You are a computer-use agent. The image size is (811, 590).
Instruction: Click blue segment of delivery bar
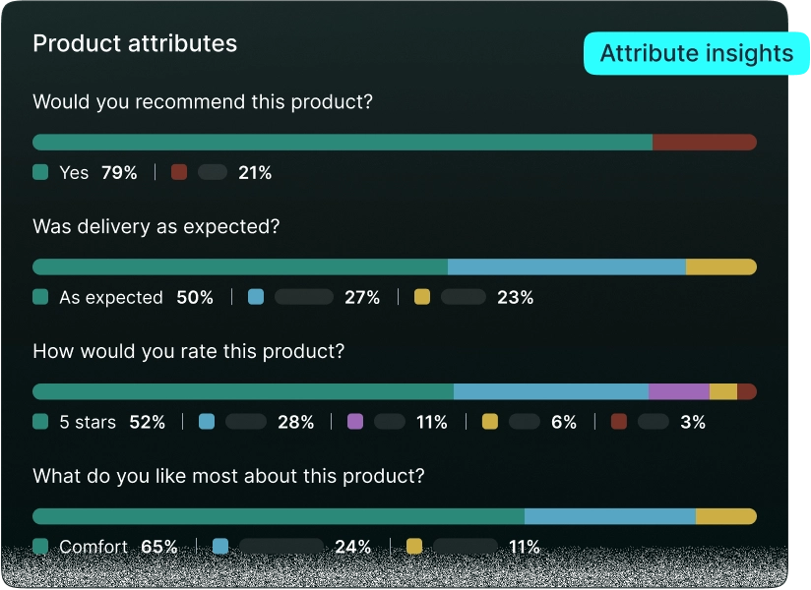pos(567,267)
